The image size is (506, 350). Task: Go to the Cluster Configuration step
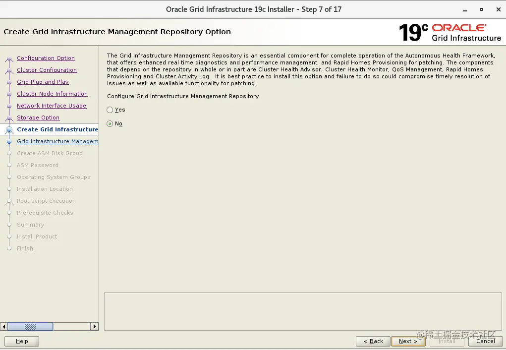[47, 70]
